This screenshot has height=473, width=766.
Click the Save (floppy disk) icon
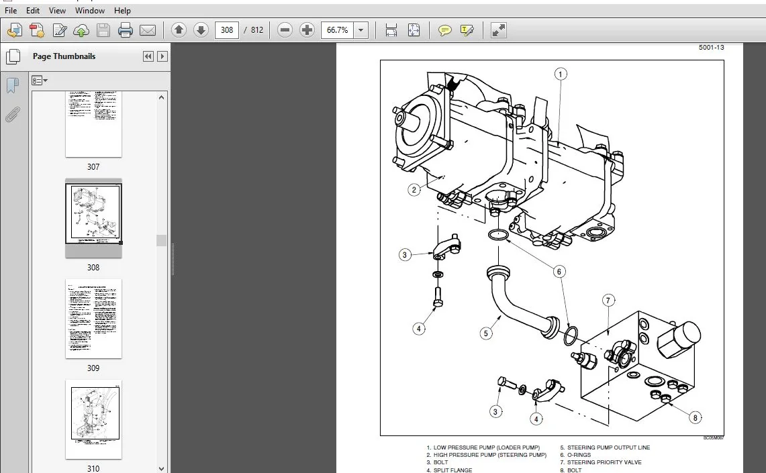(x=103, y=30)
